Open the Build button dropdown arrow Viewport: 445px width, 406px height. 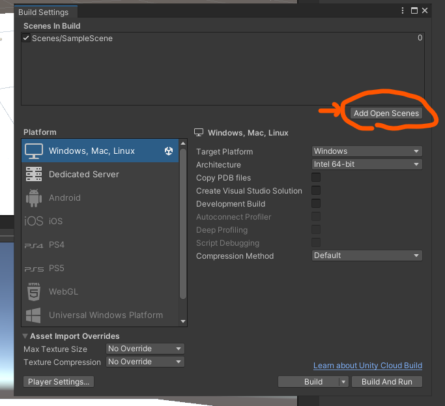coord(343,382)
